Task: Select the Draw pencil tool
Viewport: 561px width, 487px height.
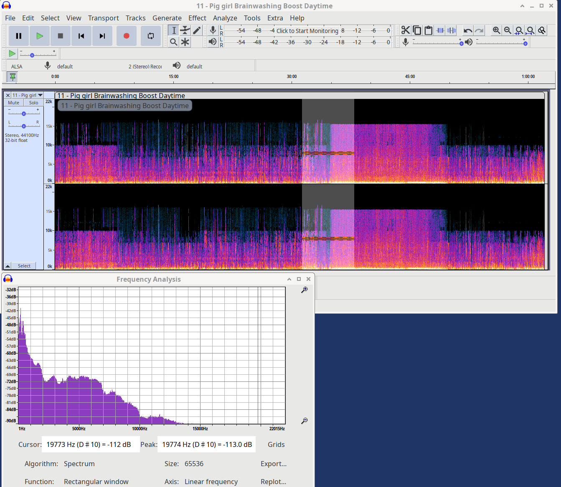Action: tap(197, 30)
